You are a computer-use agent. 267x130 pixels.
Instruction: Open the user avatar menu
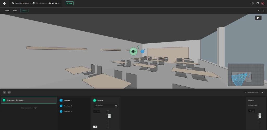[263, 3]
